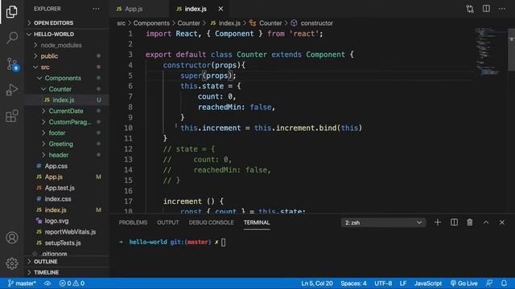This screenshot has height=289, width=515.
Task: Collapse the src folder
Action: click(x=67, y=67)
